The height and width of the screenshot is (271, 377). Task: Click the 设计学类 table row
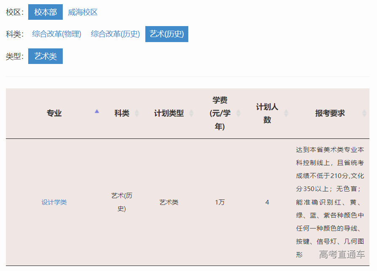[190, 202]
